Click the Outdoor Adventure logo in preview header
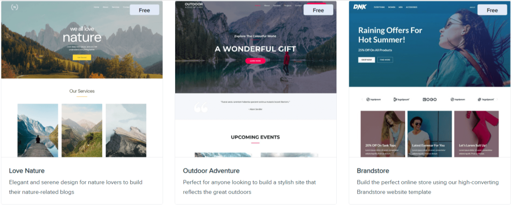The width and height of the screenshot is (511, 205). (194, 5)
